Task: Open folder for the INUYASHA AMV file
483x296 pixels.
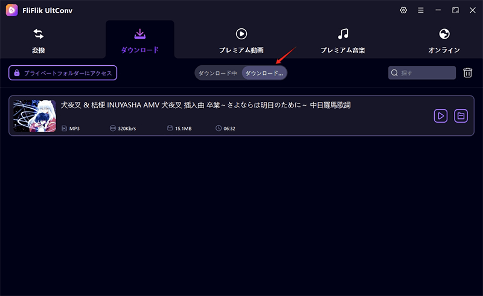Action: (x=461, y=116)
